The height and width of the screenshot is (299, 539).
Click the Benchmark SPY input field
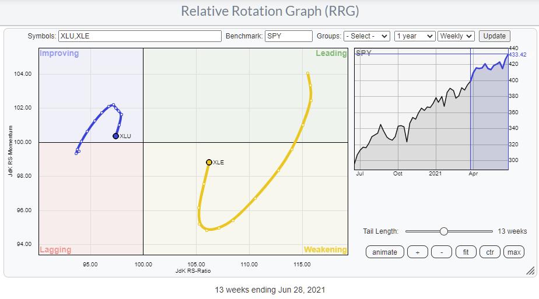click(288, 36)
